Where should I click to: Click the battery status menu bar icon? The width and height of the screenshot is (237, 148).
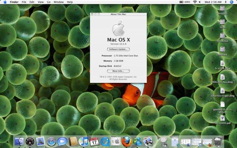point(185,2)
